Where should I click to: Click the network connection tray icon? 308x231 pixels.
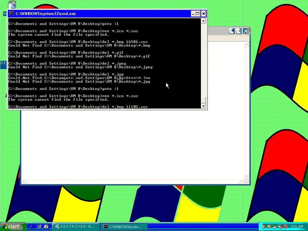coord(280,226)
